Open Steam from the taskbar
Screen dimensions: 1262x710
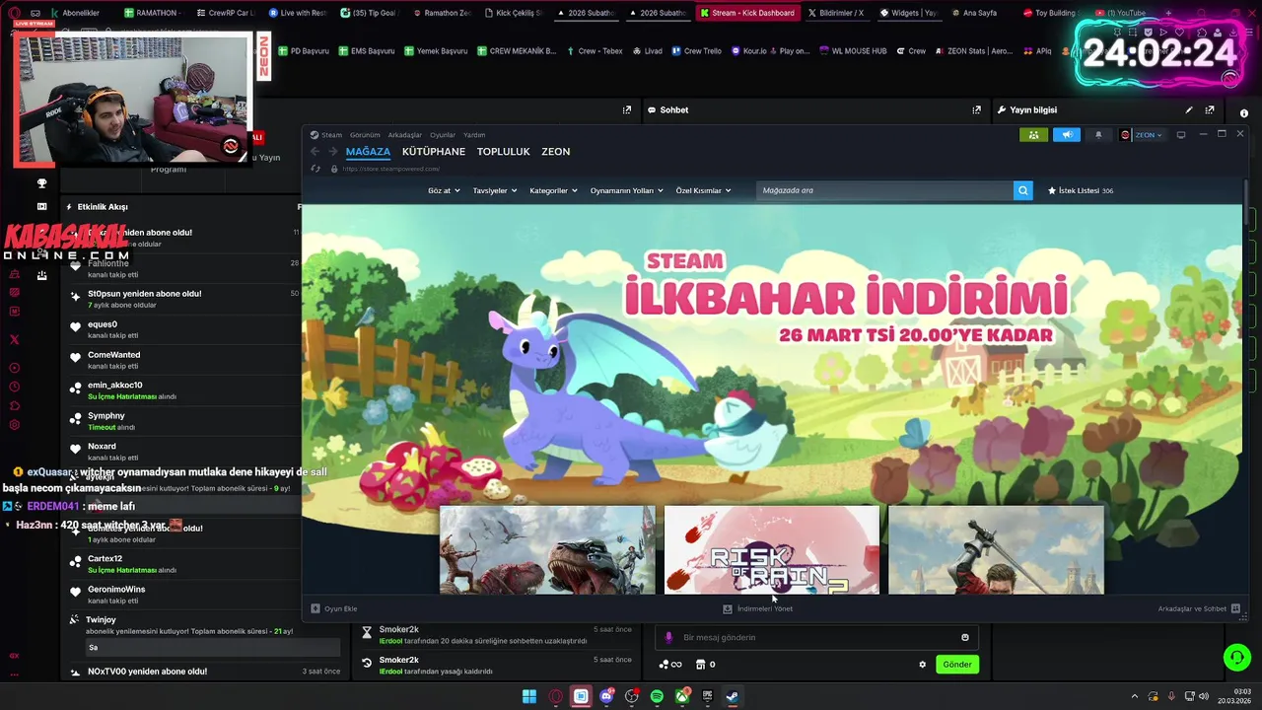tap(732, 697)
